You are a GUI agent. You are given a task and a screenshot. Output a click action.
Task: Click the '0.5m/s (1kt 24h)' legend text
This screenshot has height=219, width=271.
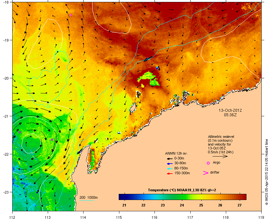(x=221, y=152)
